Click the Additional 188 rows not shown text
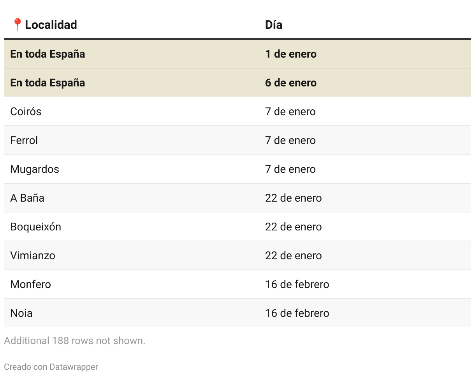The width and height of the screenshot is (475, 376). [74, 341]
